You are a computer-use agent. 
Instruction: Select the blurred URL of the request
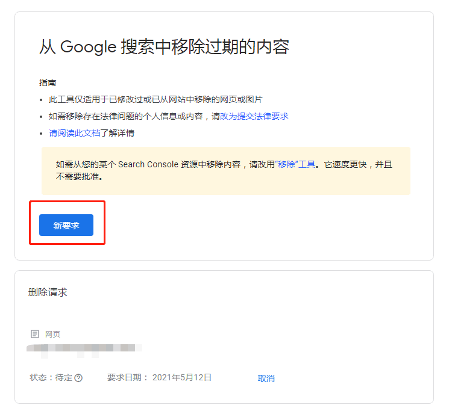tap(84, 348)
